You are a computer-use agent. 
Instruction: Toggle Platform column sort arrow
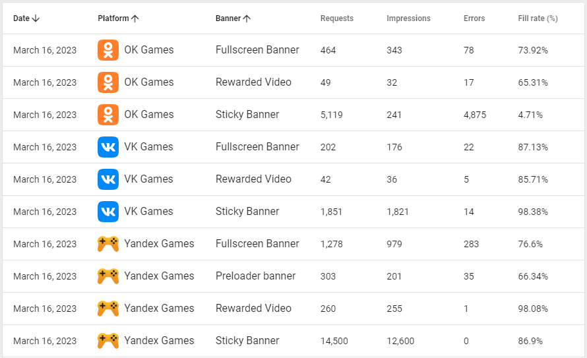(135, 18)
